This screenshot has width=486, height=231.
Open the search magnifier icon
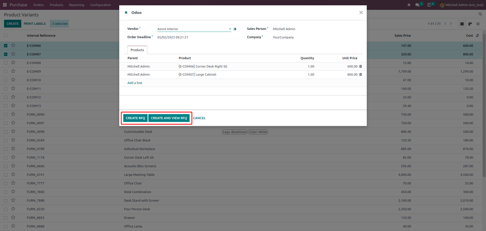click(480, 14)
